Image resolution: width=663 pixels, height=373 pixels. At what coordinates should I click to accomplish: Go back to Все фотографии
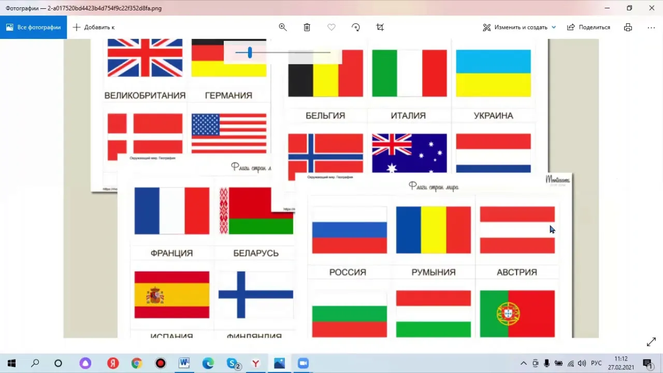click(x=34, y=27)
